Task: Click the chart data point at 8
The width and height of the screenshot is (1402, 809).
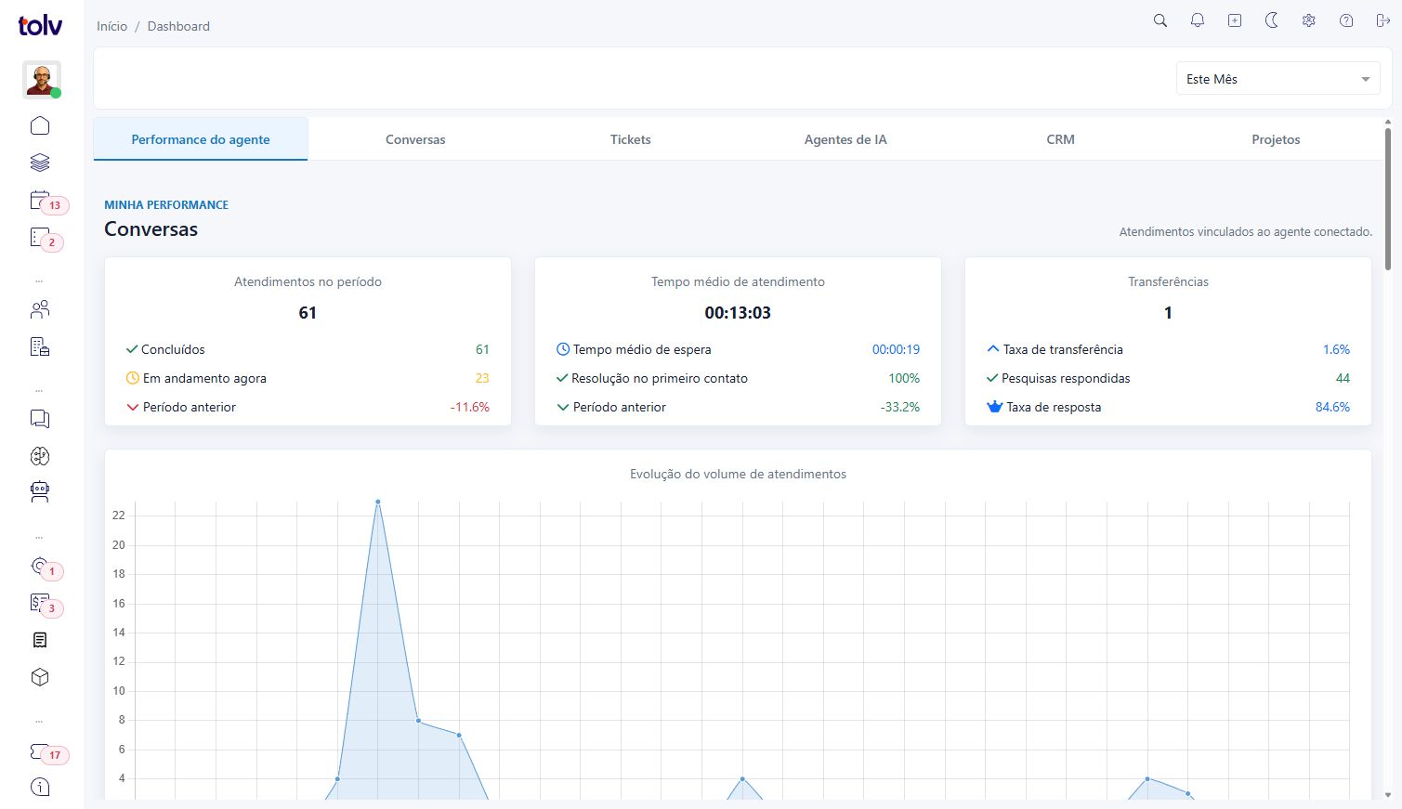Action: [418, 721]
